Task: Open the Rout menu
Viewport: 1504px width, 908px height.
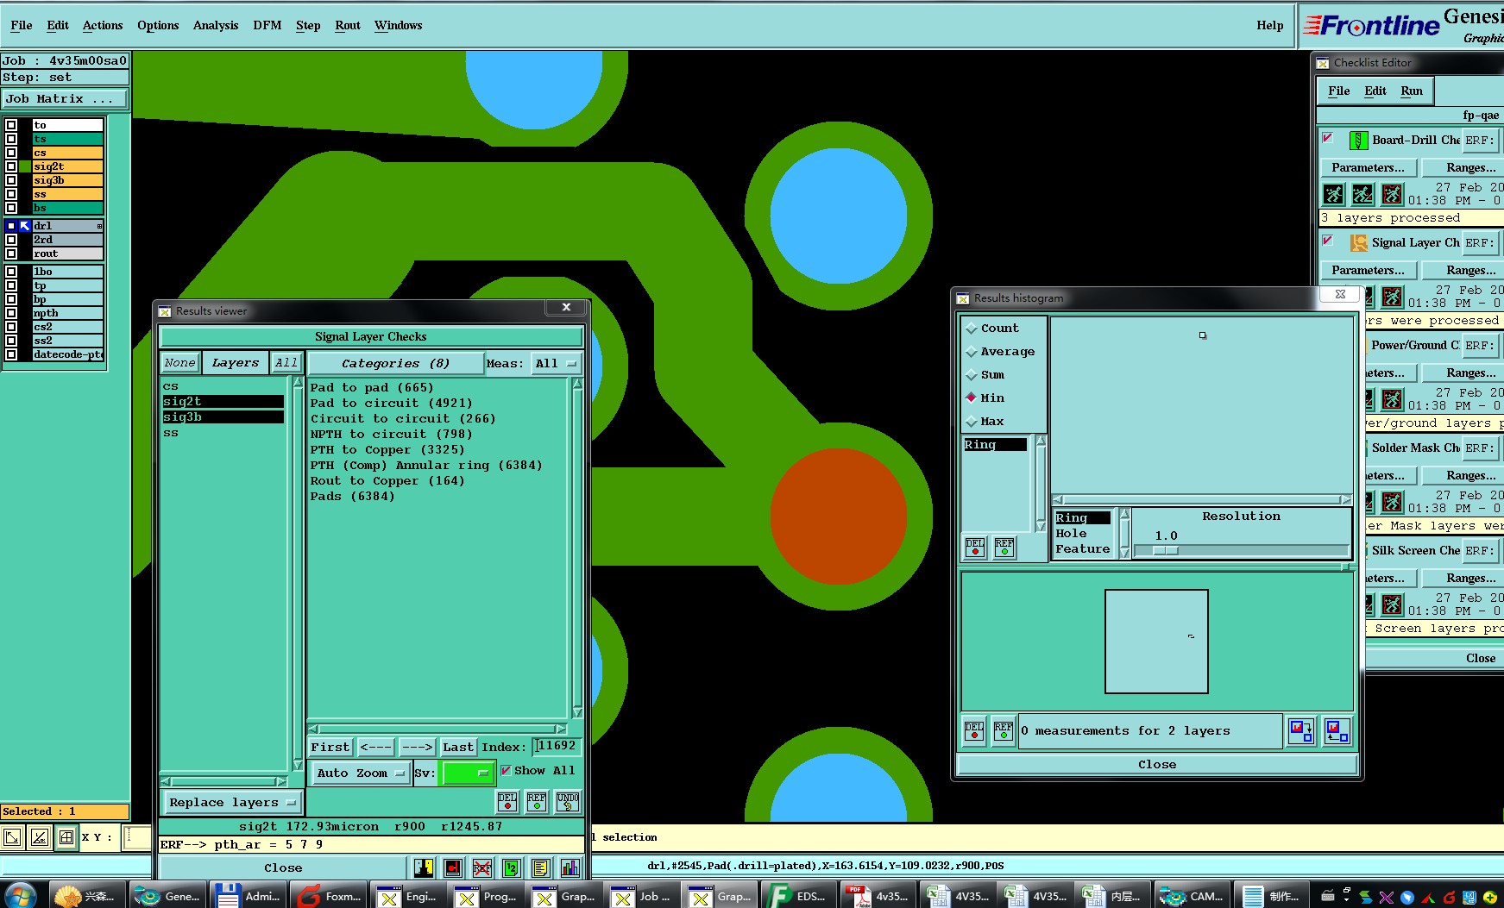Action: click(348, 25)
